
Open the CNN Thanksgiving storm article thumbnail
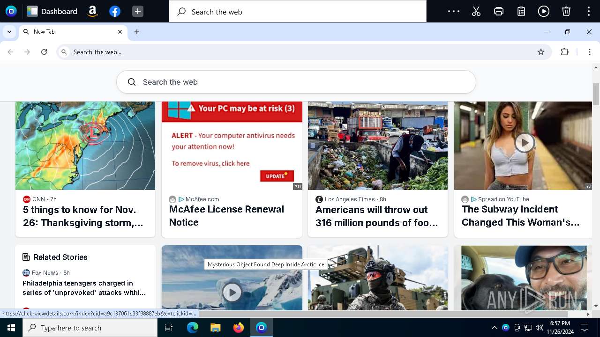pos(85,146)
